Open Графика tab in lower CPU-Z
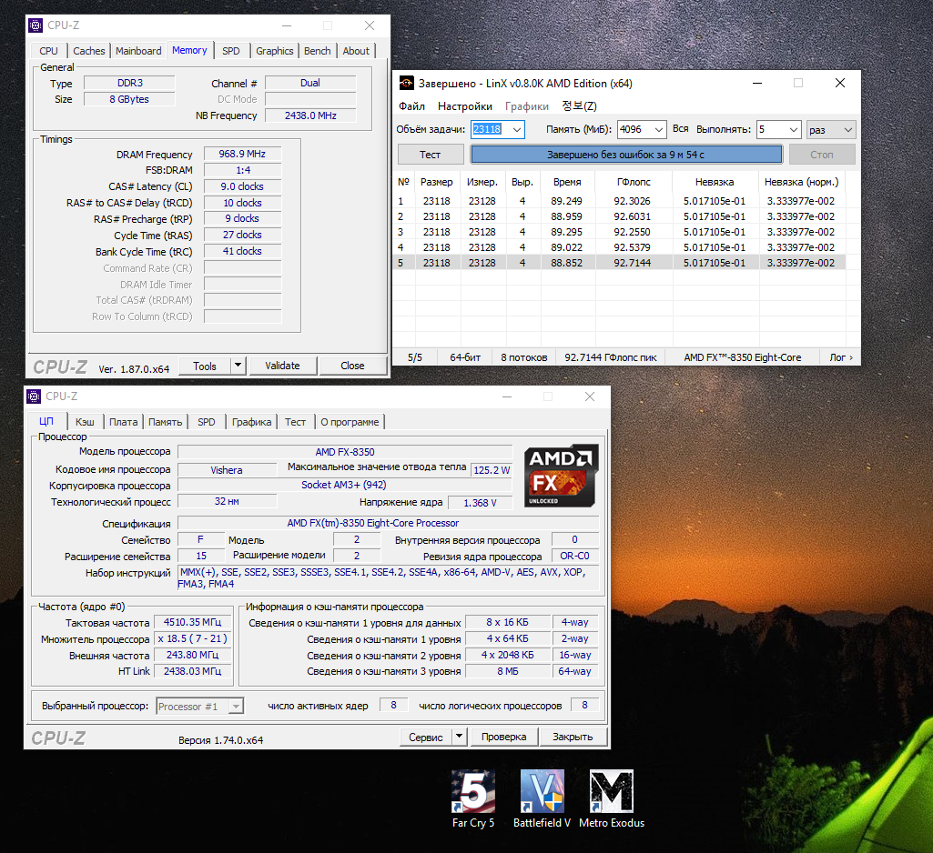This screenshot has width=933, height=853. [x=251, y=422]
